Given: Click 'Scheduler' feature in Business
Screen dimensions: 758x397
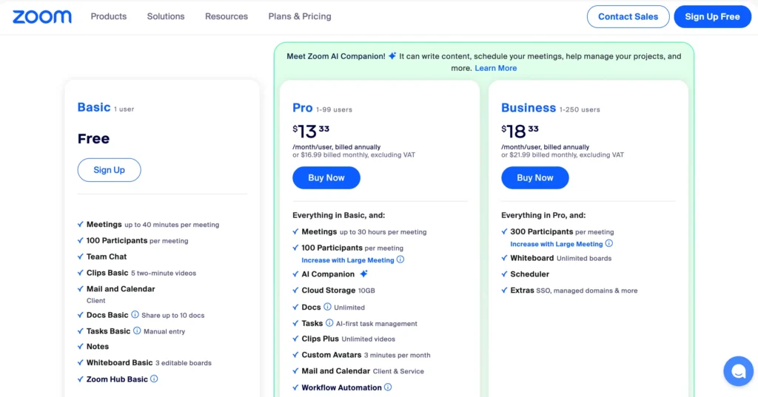Looking at the screenshot, I should point(530,274).
